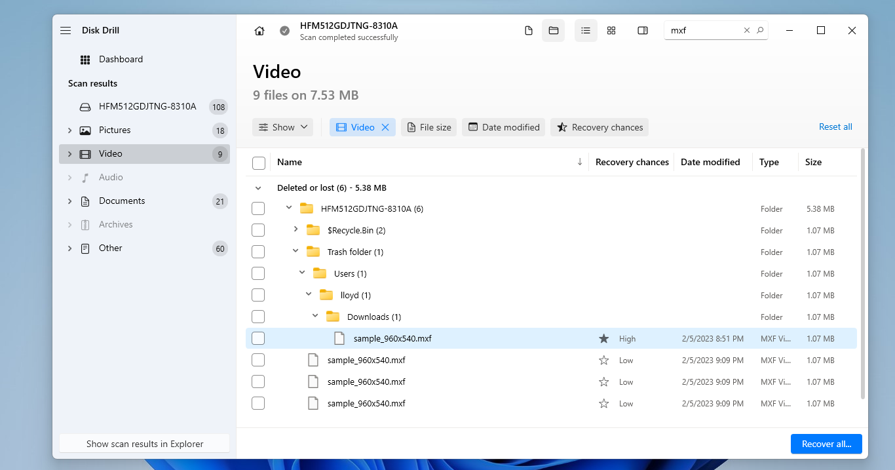Expand the $Recycle.Bin folder
The image size is (895, 470).
pos(295,229)
